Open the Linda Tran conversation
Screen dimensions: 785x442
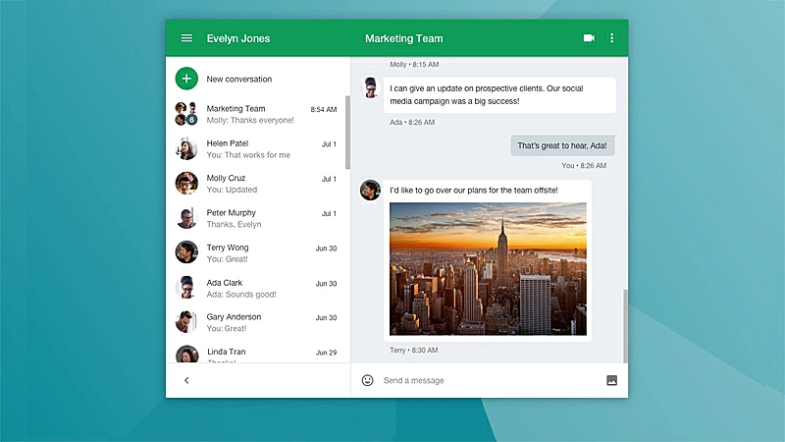(256, 354)
